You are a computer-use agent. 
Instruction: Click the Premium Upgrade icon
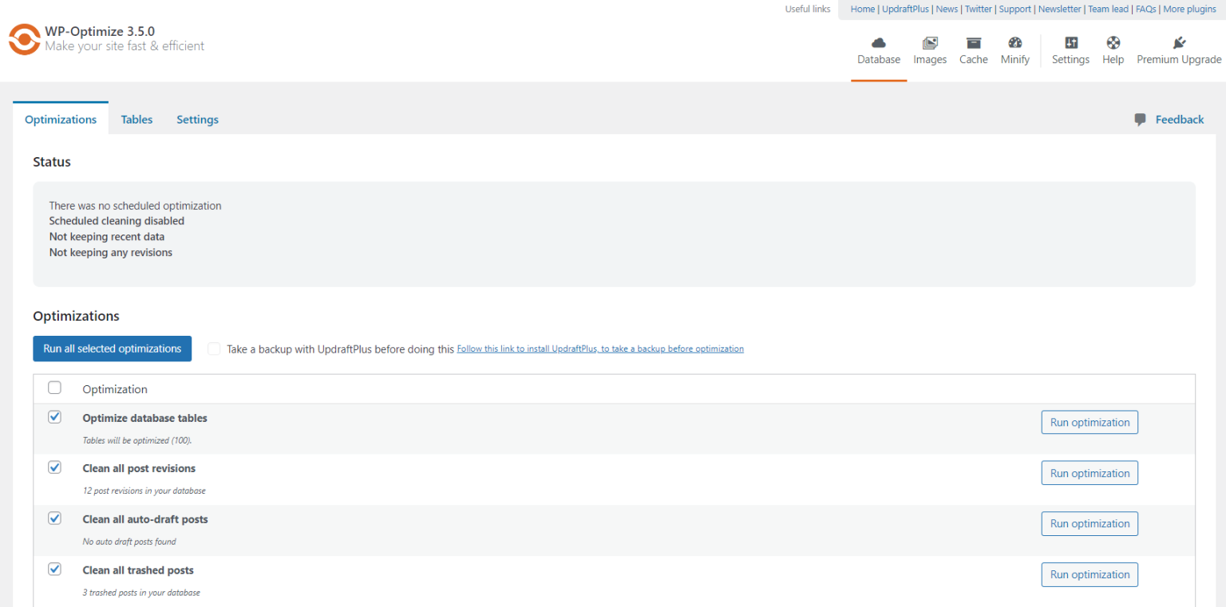coord(1179,44)
